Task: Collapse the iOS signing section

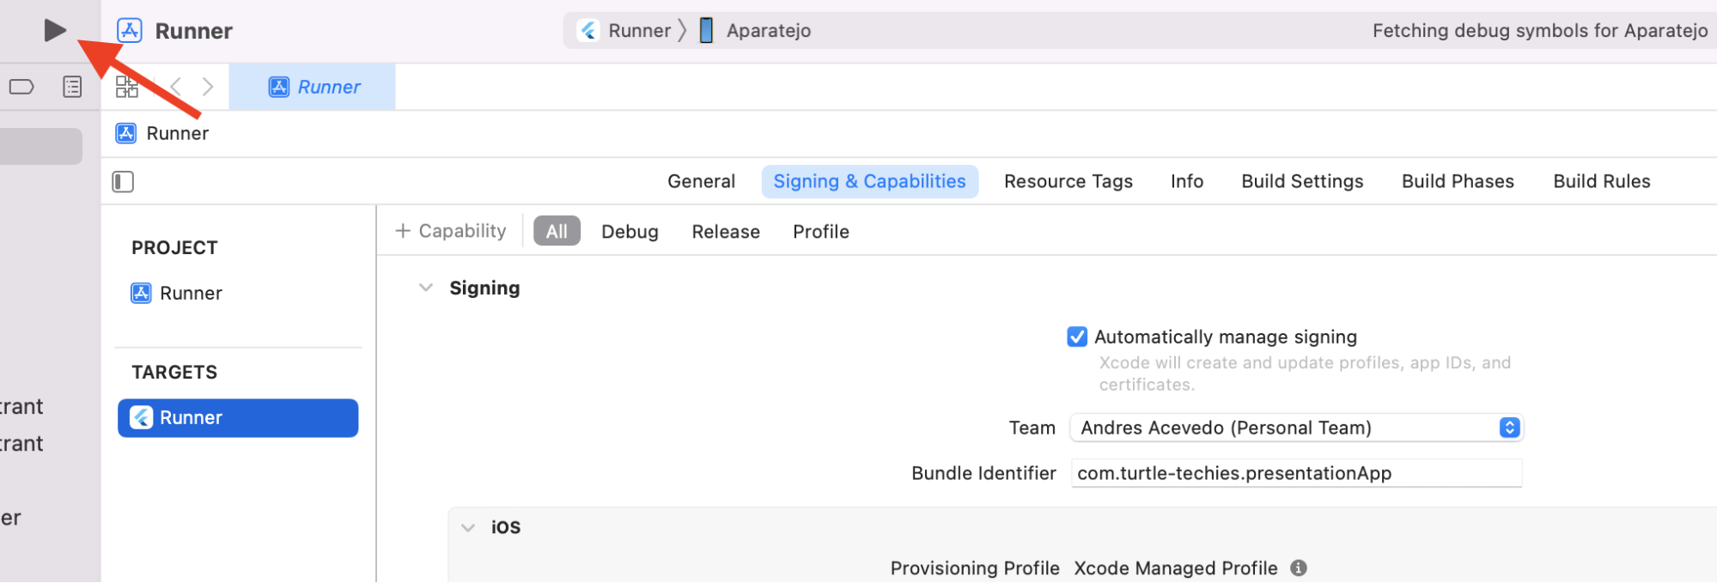Action: 468,527
